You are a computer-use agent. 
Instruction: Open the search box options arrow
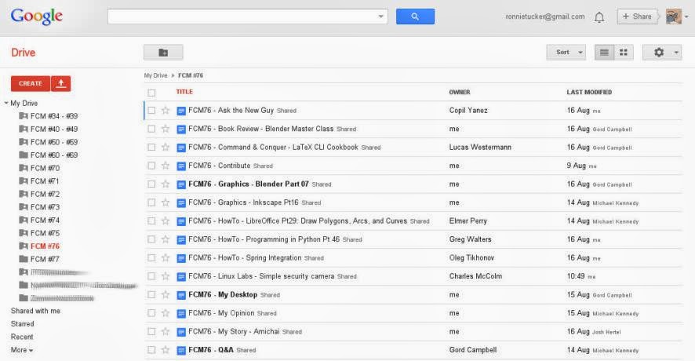(380, 16)
